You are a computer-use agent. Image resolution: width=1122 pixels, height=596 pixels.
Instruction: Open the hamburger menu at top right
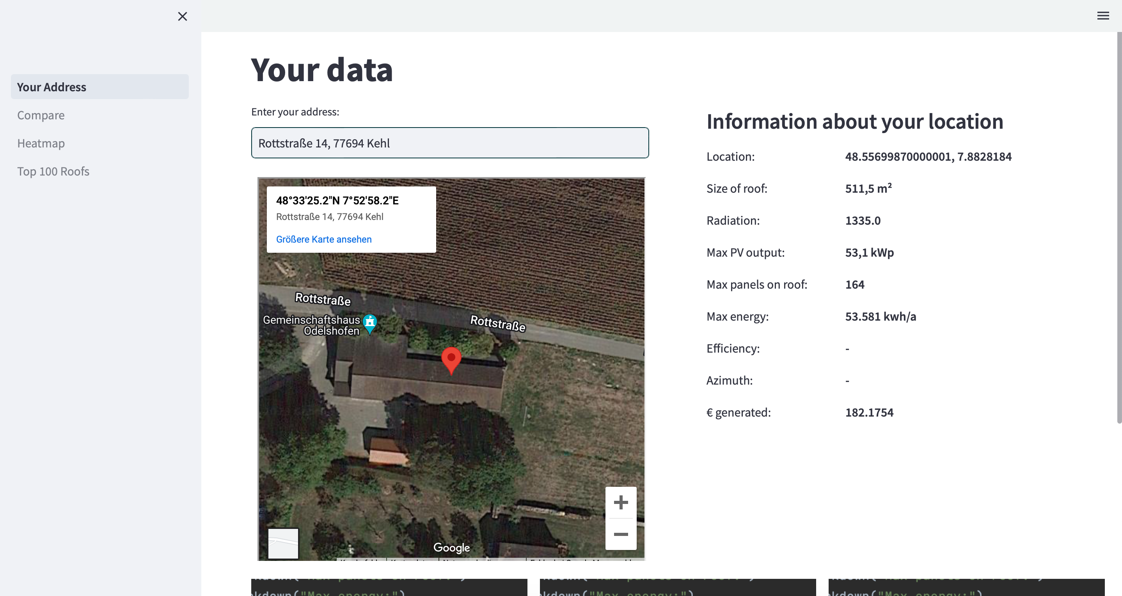click(x=1102, y=16)
